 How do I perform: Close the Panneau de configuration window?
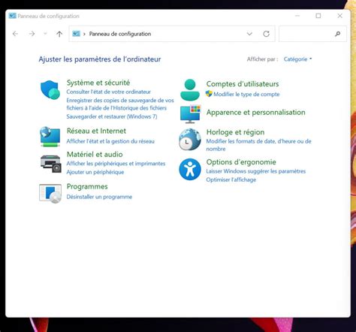339,16
